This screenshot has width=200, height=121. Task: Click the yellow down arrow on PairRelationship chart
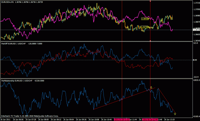point(151,88)
